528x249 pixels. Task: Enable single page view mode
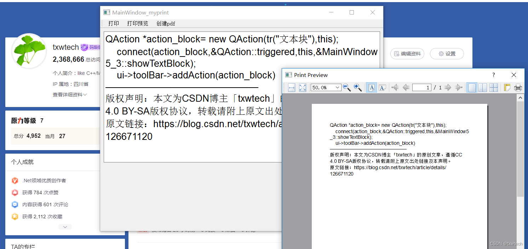pos(472,87)
